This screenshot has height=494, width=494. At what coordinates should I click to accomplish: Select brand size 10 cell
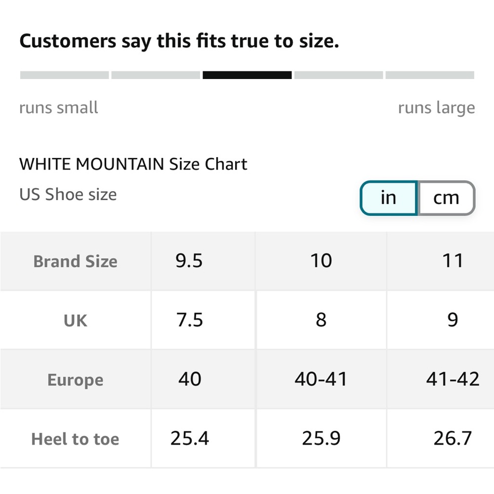[x=321, y=261]
